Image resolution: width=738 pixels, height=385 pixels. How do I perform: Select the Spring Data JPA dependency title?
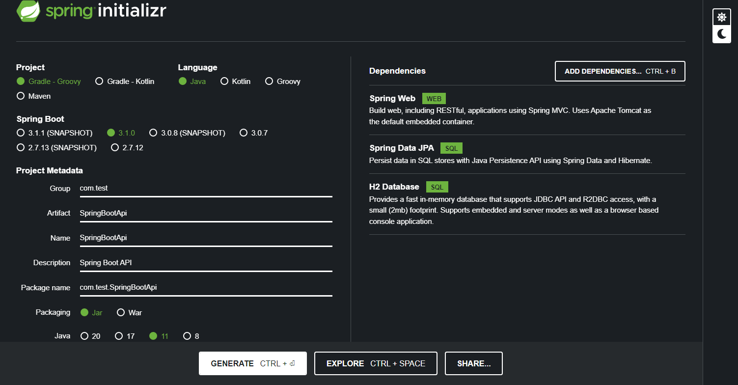pyautogui.click(x=402, y=148)
